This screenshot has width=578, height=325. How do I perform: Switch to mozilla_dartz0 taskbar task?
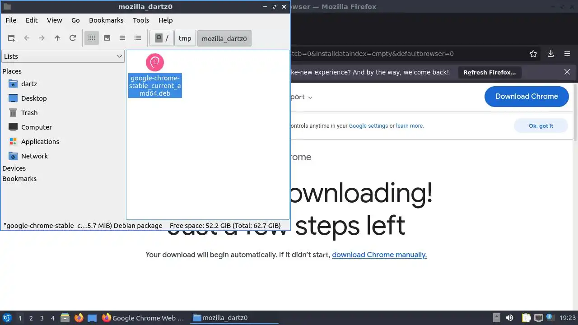click(x=235, y=318)
